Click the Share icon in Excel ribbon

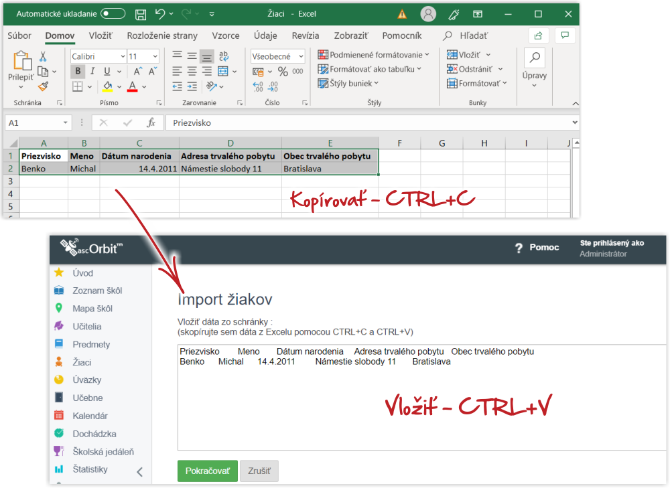[x=538, y=35]
